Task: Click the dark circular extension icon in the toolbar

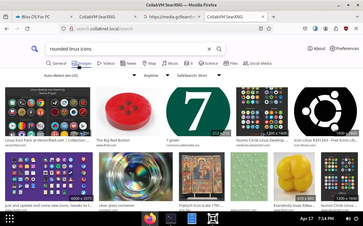Action: pos(315,29)
